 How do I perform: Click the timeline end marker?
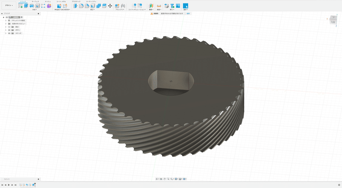click(x=35, y=185)
